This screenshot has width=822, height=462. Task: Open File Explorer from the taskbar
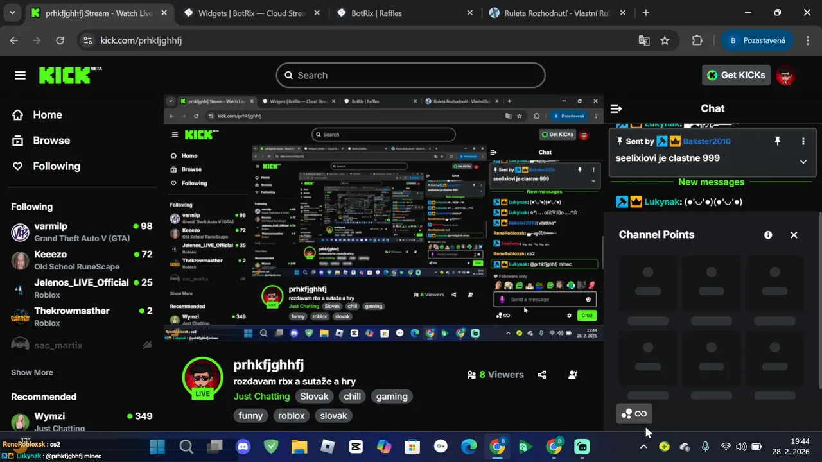tap(299, 447)
